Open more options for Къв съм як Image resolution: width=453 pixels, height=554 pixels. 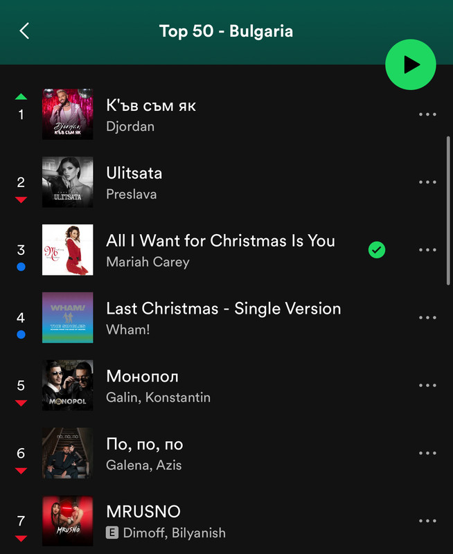pos(427,114)
